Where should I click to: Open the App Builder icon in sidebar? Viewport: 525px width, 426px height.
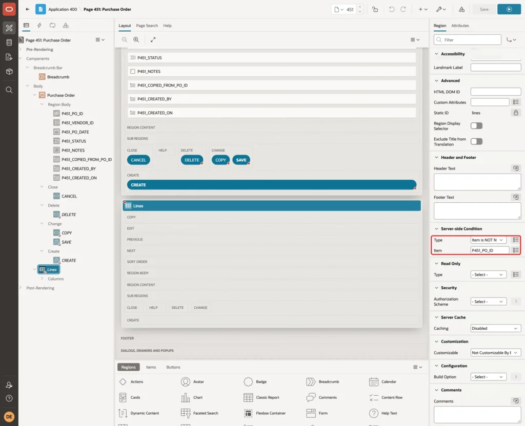coord(9,28)
